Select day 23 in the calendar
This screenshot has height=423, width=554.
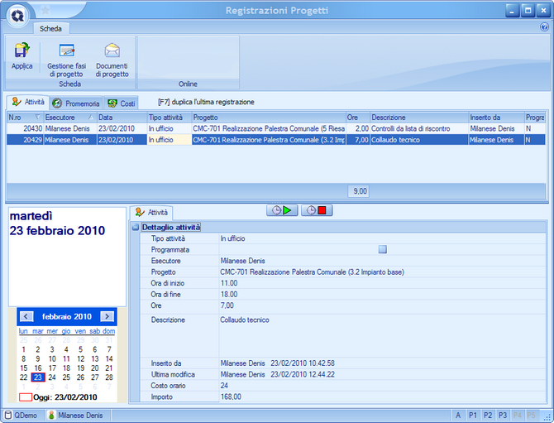38,377
